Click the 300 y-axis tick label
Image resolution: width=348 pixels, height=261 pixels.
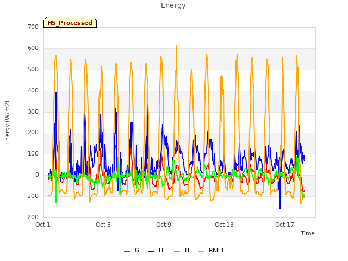click(x=33, y=111)
